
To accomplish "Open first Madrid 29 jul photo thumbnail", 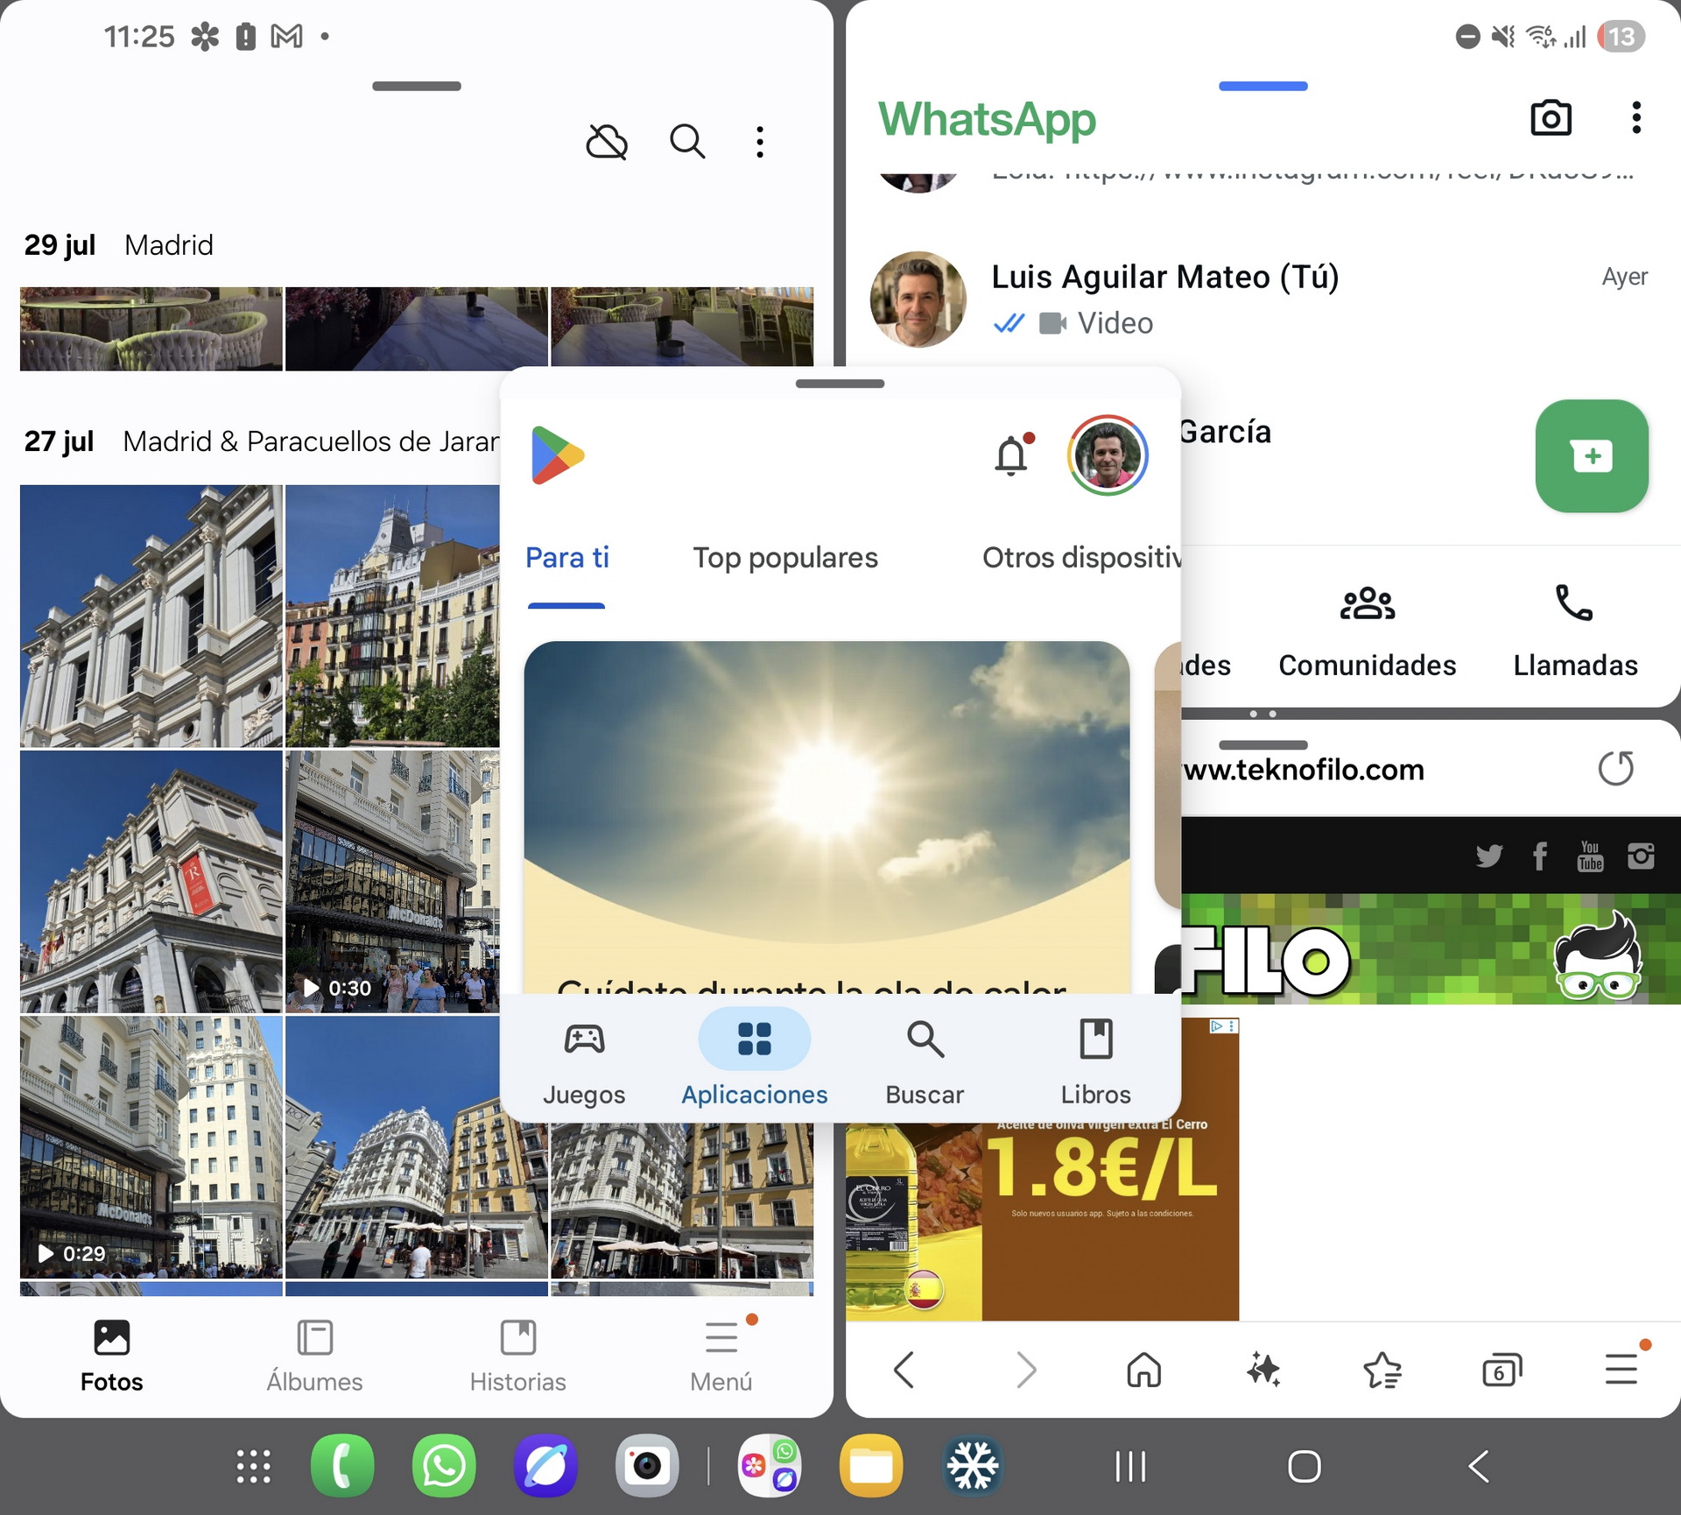I will coord(151,328).
